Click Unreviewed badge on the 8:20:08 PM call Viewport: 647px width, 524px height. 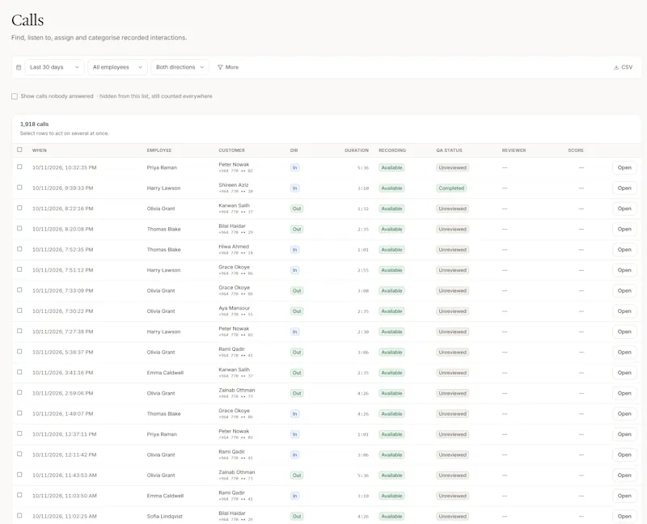coord(452,229)
